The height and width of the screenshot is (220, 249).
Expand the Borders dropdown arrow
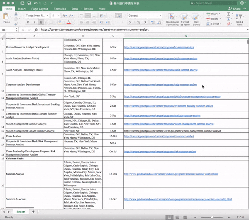(55, 22)
